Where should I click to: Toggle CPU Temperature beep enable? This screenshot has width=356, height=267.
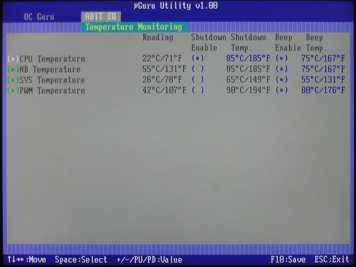coord(282,59)
